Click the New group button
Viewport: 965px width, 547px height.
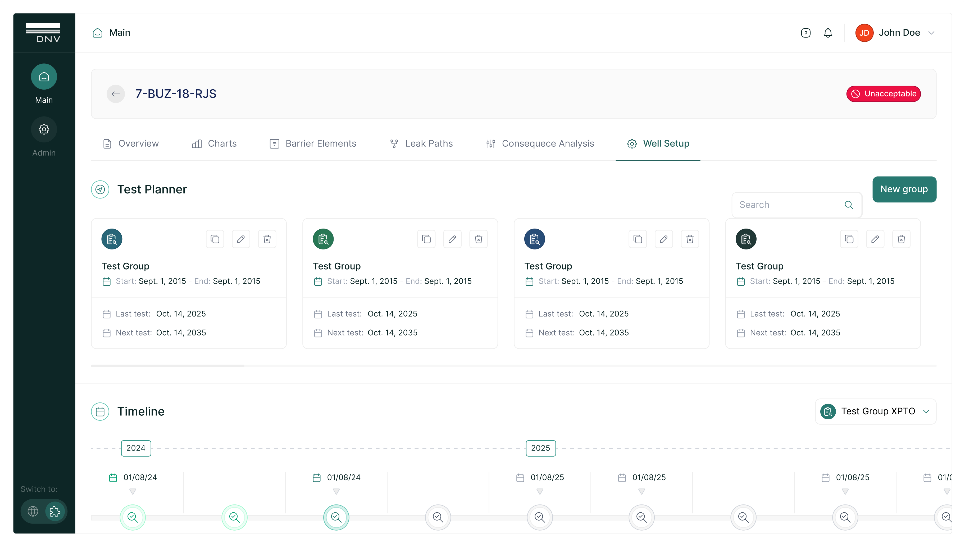pyautogui.click(x=904, y=189)
